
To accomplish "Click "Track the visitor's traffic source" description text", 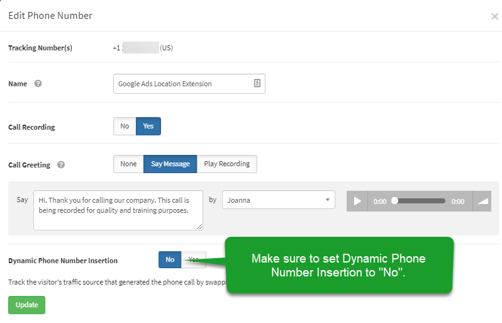I will [117, 282].
